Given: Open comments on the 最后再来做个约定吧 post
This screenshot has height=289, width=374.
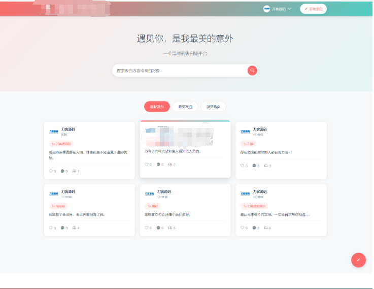Looking at the screenshot, I should (254, 228).
